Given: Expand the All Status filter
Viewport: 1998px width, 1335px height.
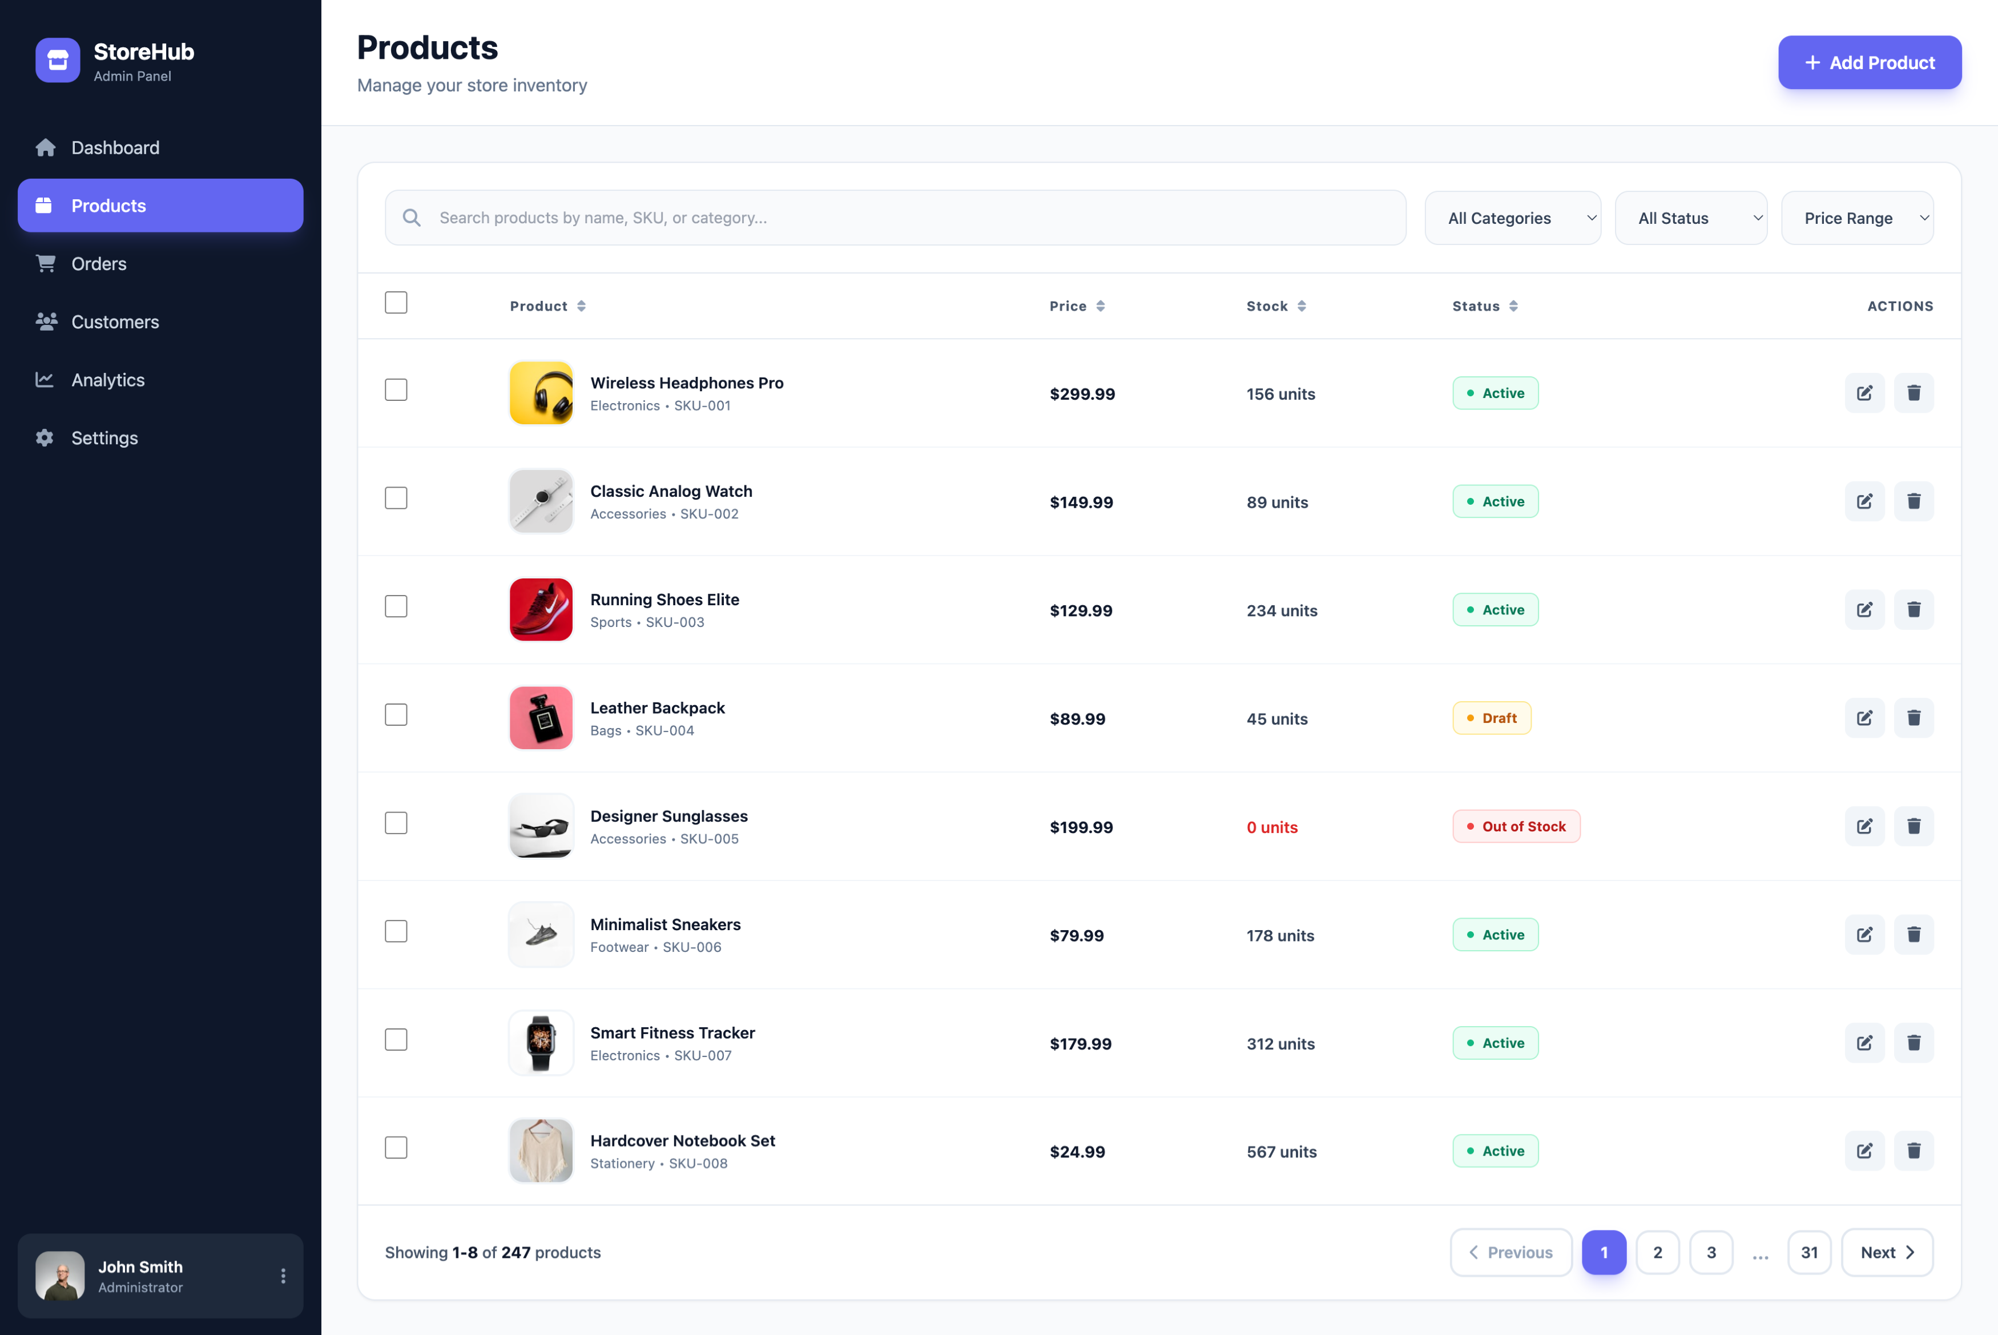Looking at the screenshot, I should pyautogui.click(x=1690, y=218).
